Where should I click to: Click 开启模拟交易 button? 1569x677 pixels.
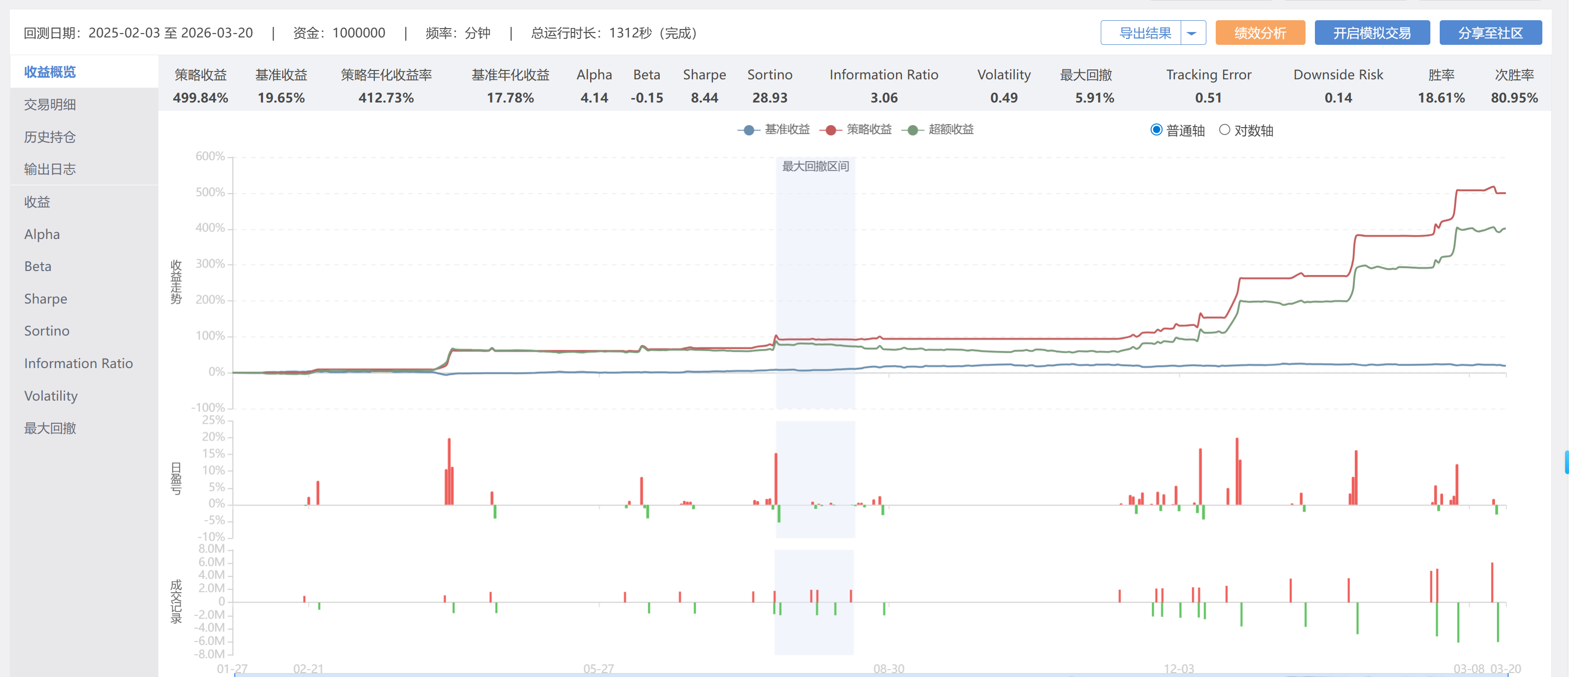(1371, 33)
